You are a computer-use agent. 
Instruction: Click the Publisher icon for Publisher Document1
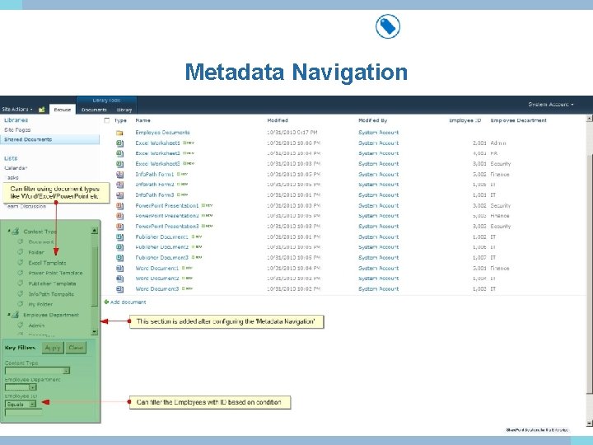click(120, 237)
